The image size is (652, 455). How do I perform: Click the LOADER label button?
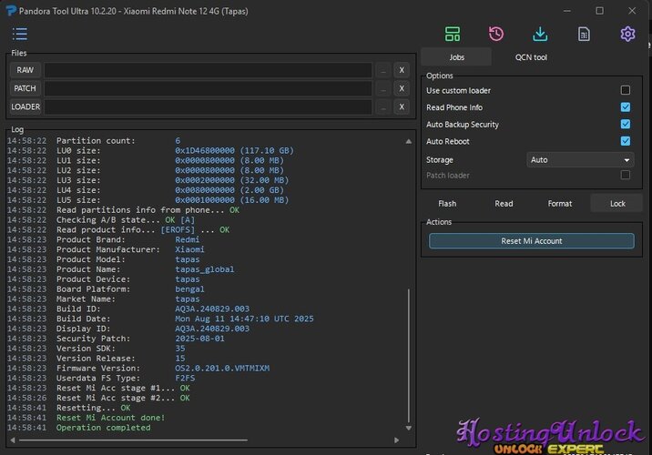click(x=25, y=106)
